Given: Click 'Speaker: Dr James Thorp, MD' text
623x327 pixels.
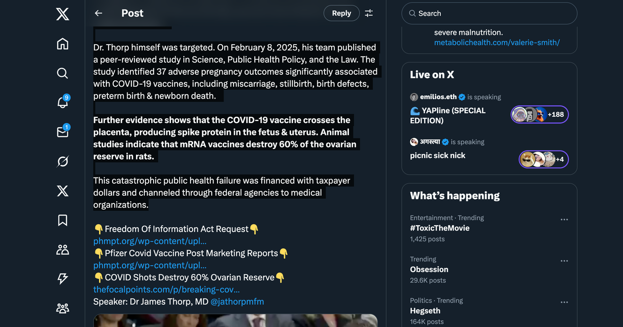Looking at the screenshot, I should tap(151, 302).
